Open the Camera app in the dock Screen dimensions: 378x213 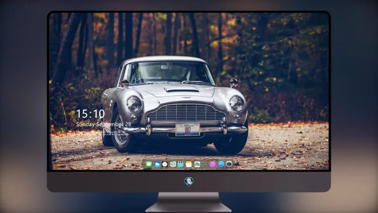[x=229, y=164]
